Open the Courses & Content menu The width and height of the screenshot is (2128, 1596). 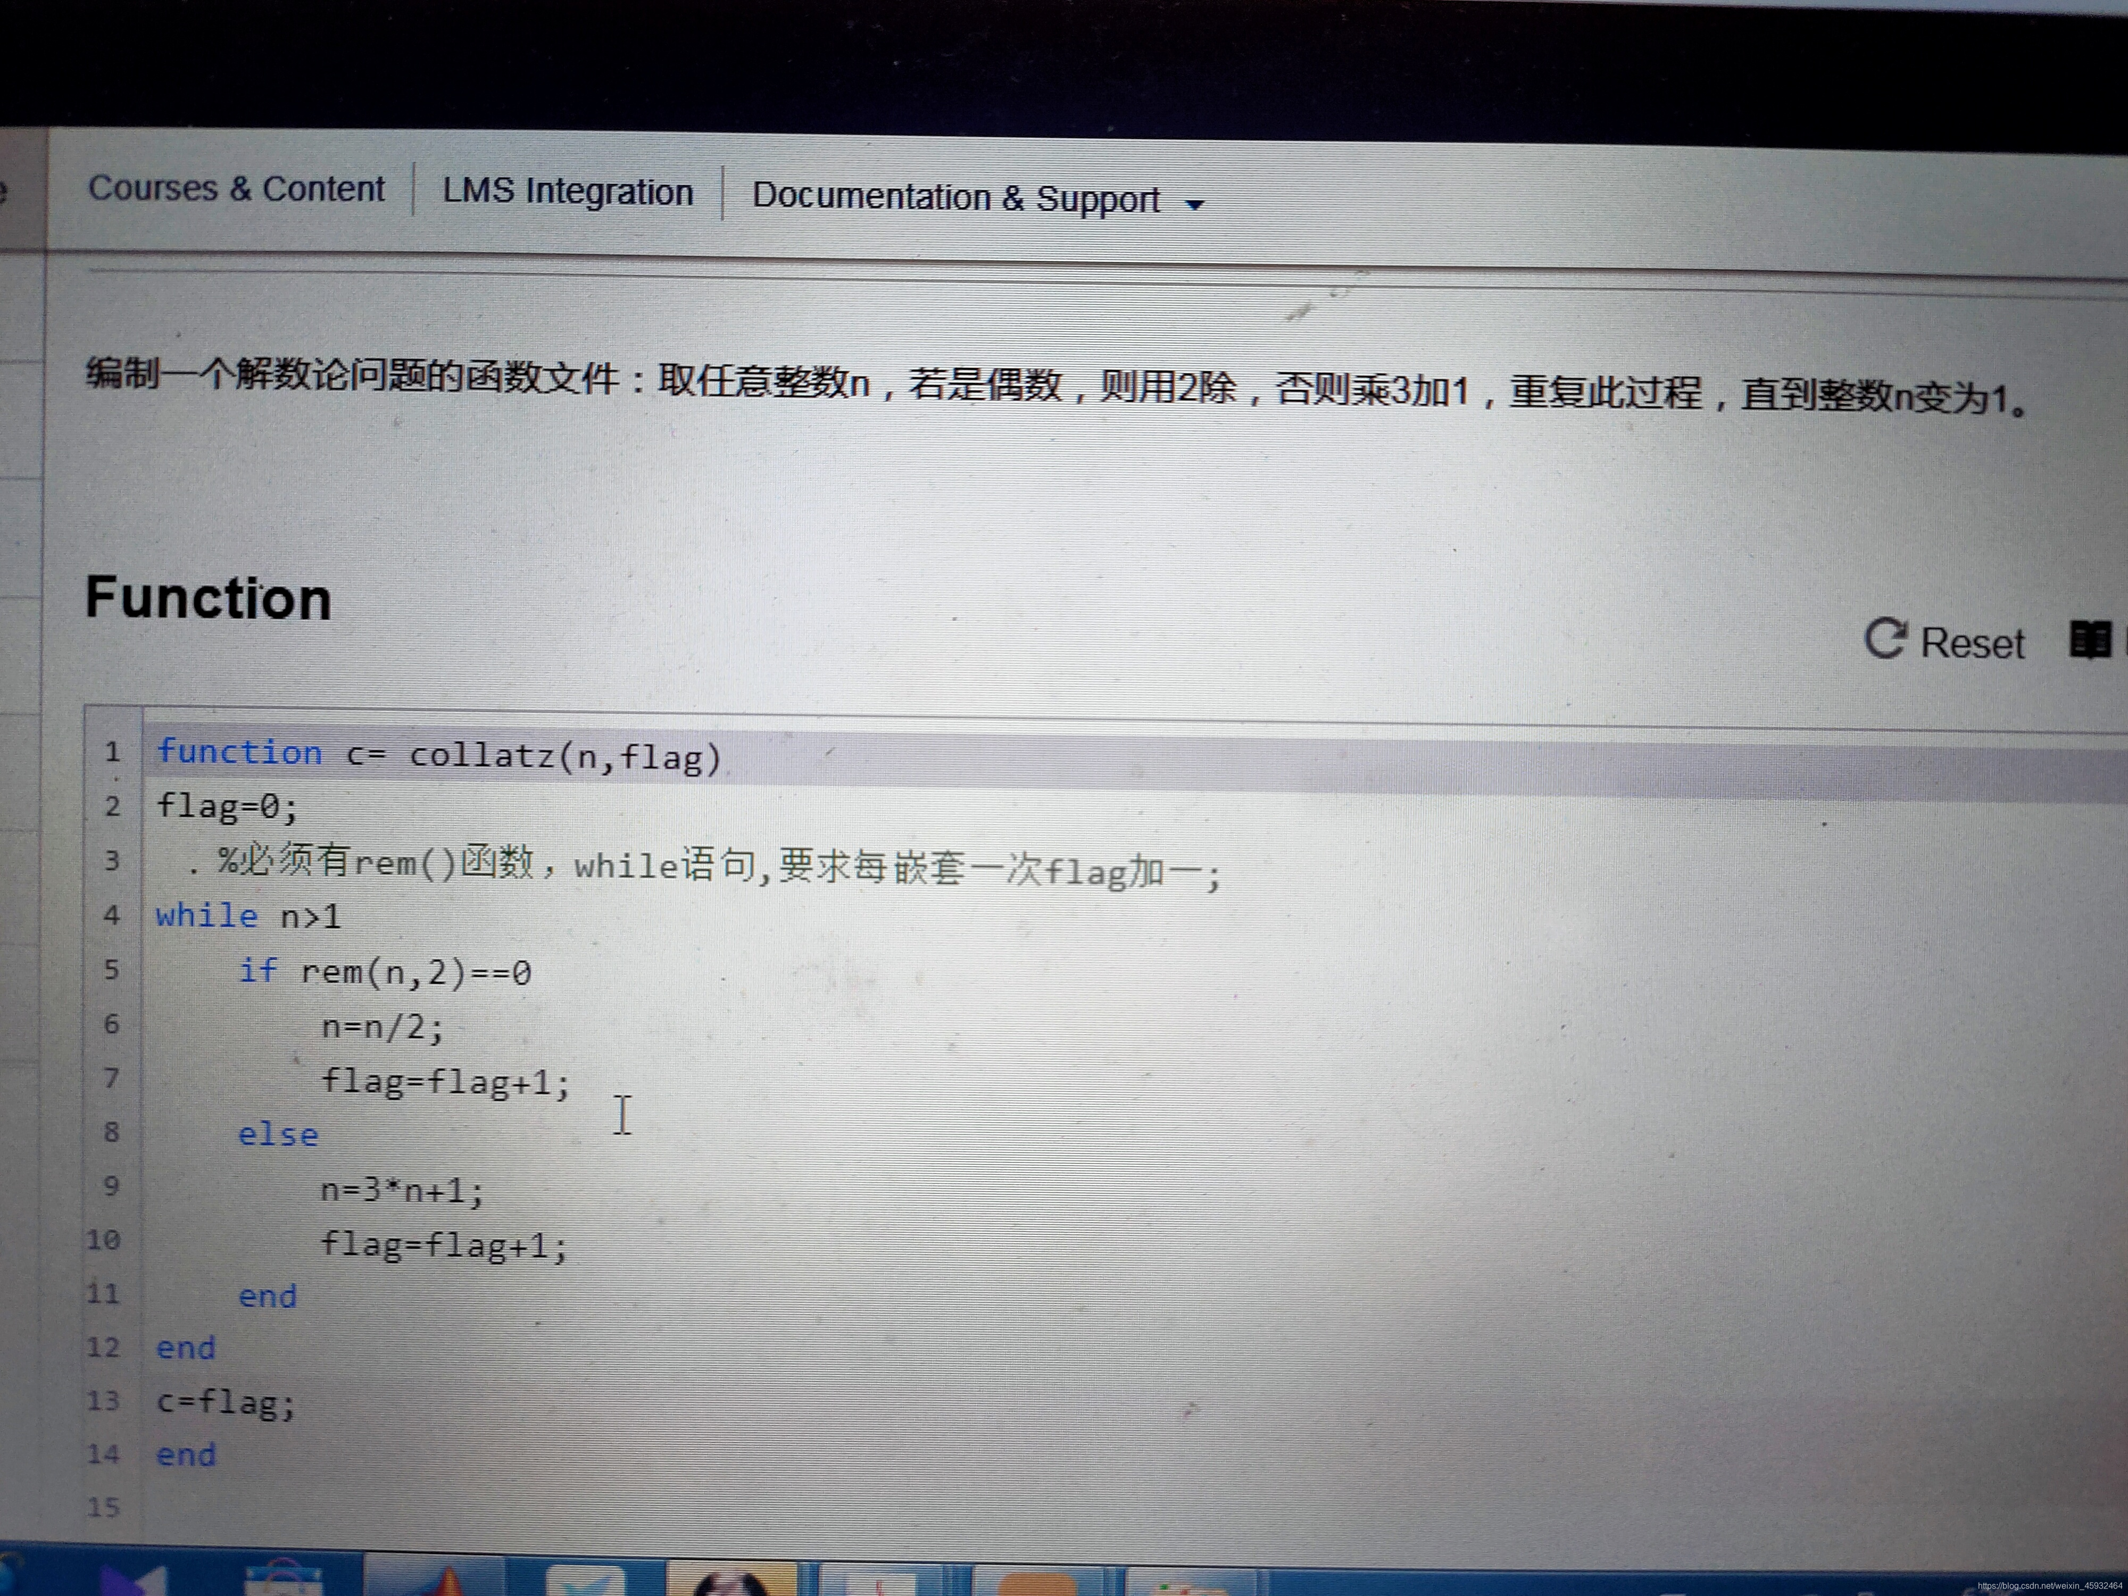(236, 188)
